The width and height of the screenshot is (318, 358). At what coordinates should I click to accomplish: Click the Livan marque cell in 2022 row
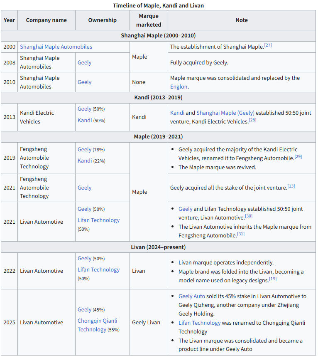click(x=149, y=271)
